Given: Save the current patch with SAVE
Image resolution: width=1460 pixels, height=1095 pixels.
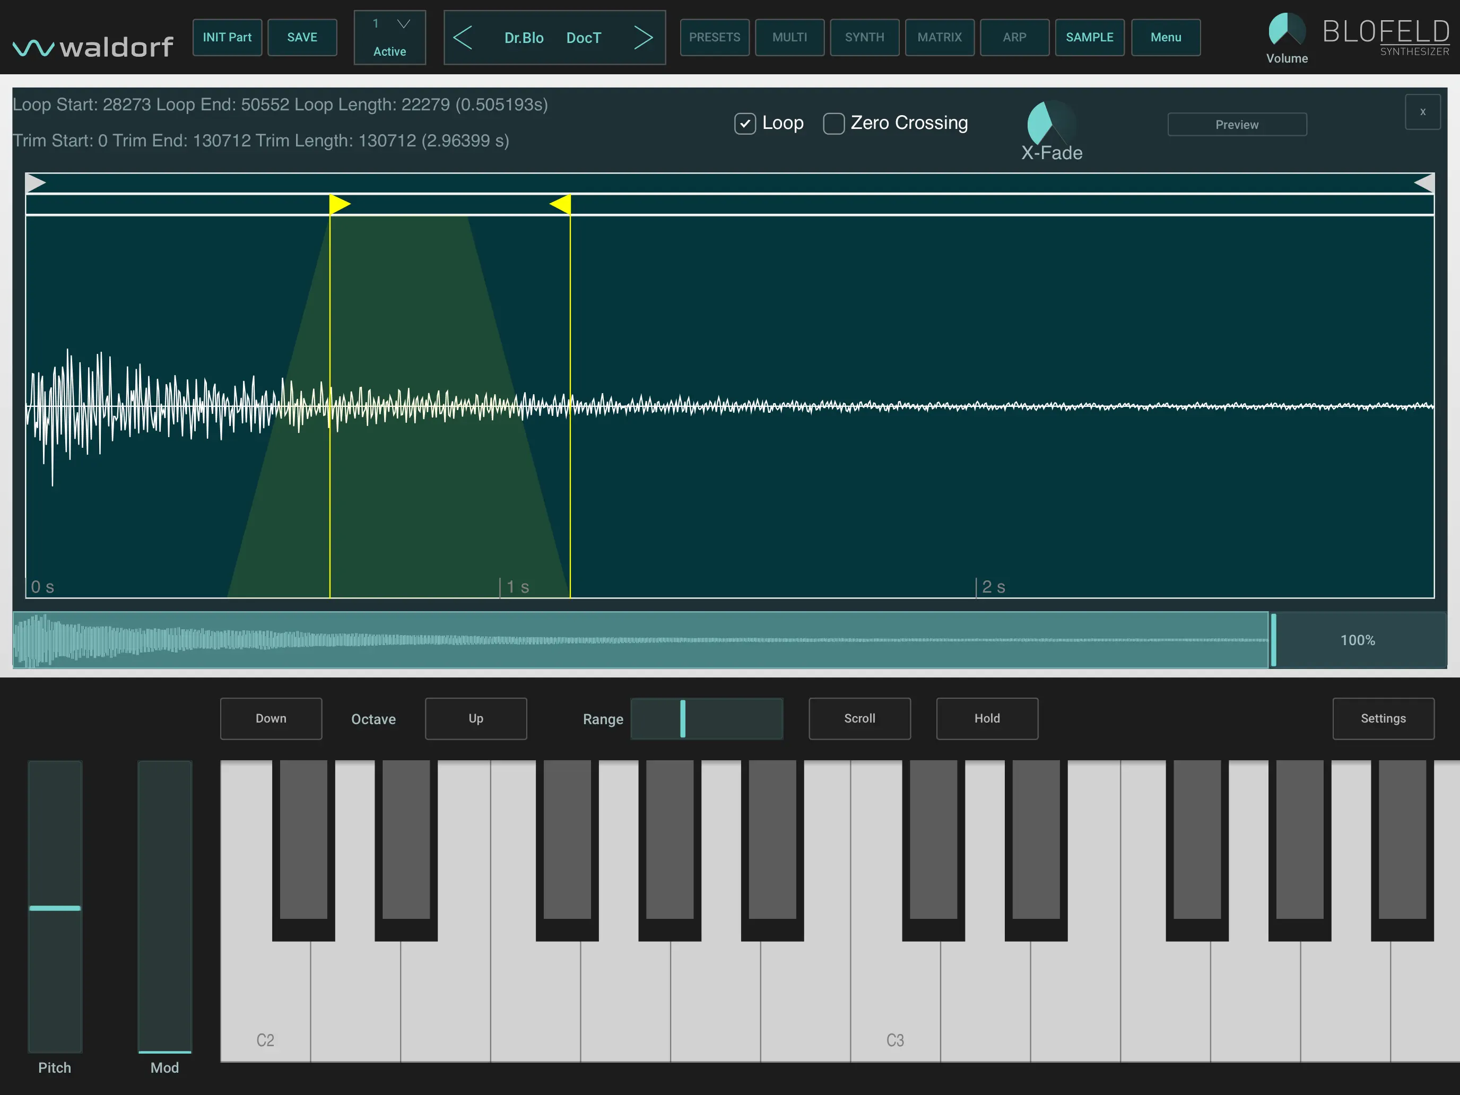Looking at the screenshot, I should [x=302, y=38].
